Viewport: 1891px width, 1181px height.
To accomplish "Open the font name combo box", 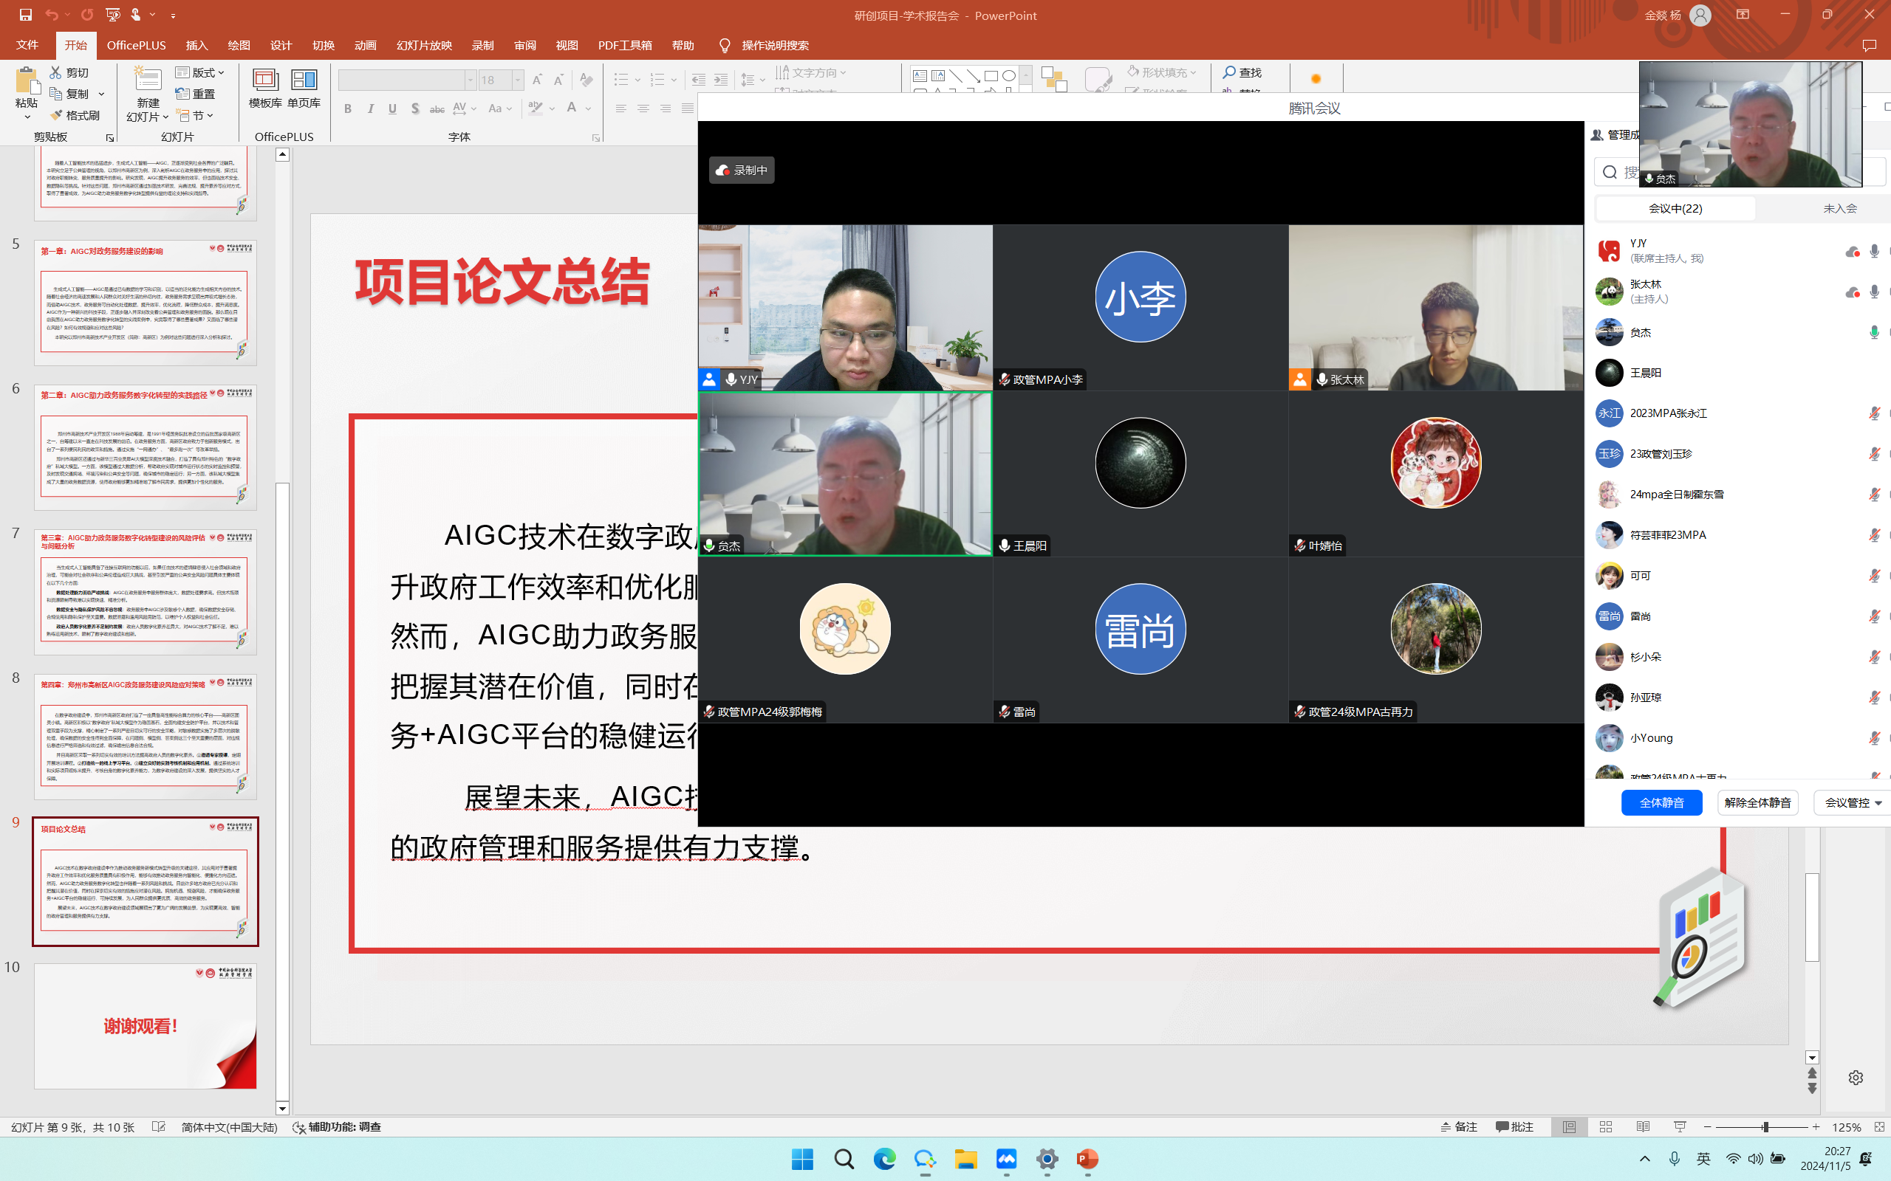I will coord(407,80).
